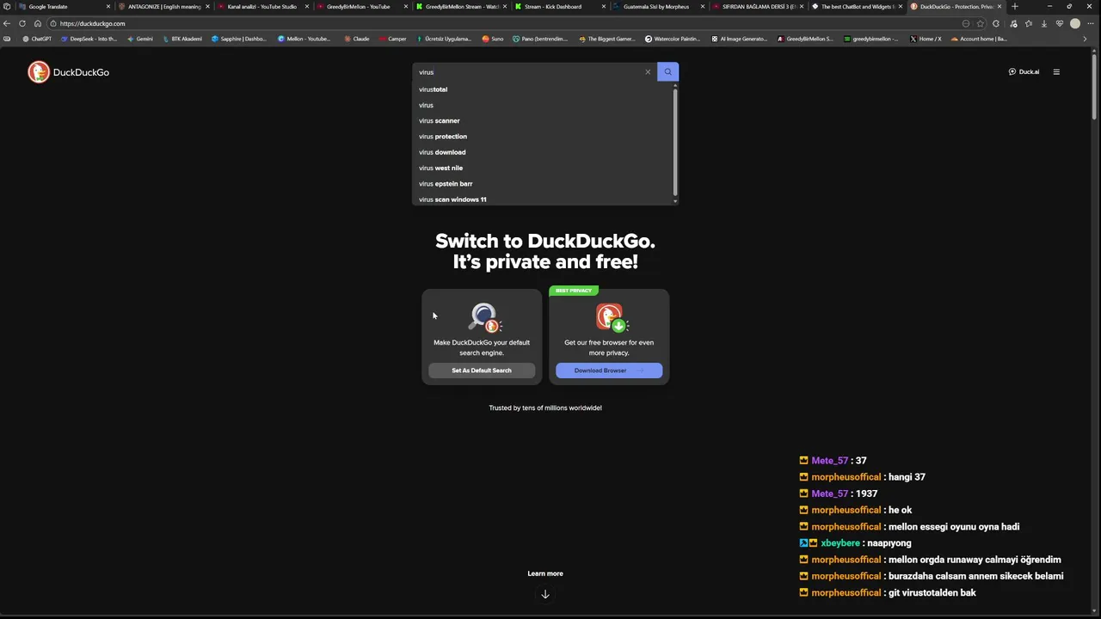Select the 'virustotal' suggestion
Image resolution: width=1101 pixels, height=619 pixels.
click(x=544, y=89)
